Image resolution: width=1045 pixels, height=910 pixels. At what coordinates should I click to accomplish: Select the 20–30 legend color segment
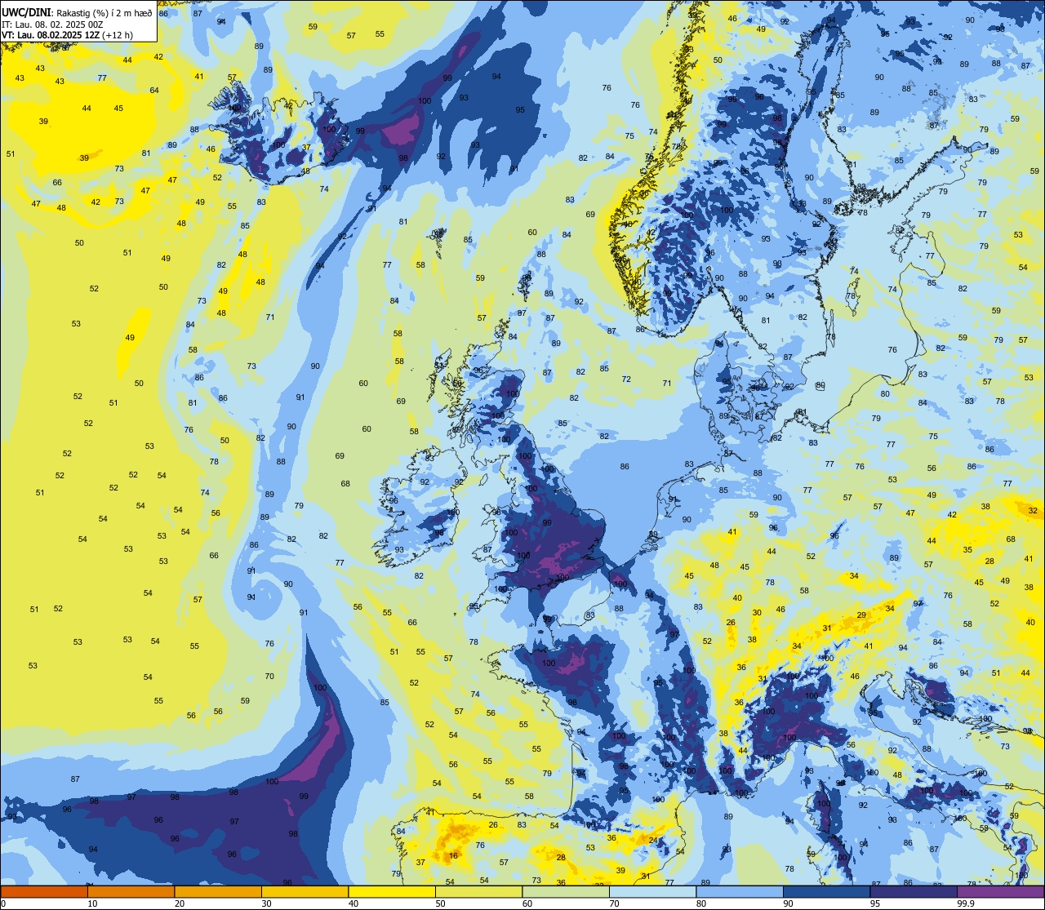coord(218,892)
